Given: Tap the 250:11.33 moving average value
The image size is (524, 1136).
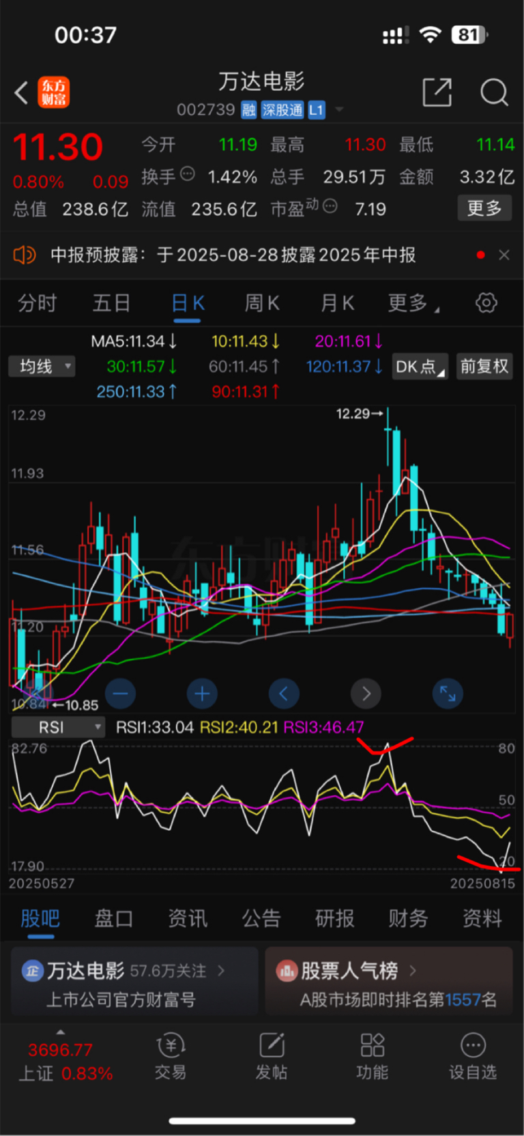Looking at the screenshot, I should 137,392.
